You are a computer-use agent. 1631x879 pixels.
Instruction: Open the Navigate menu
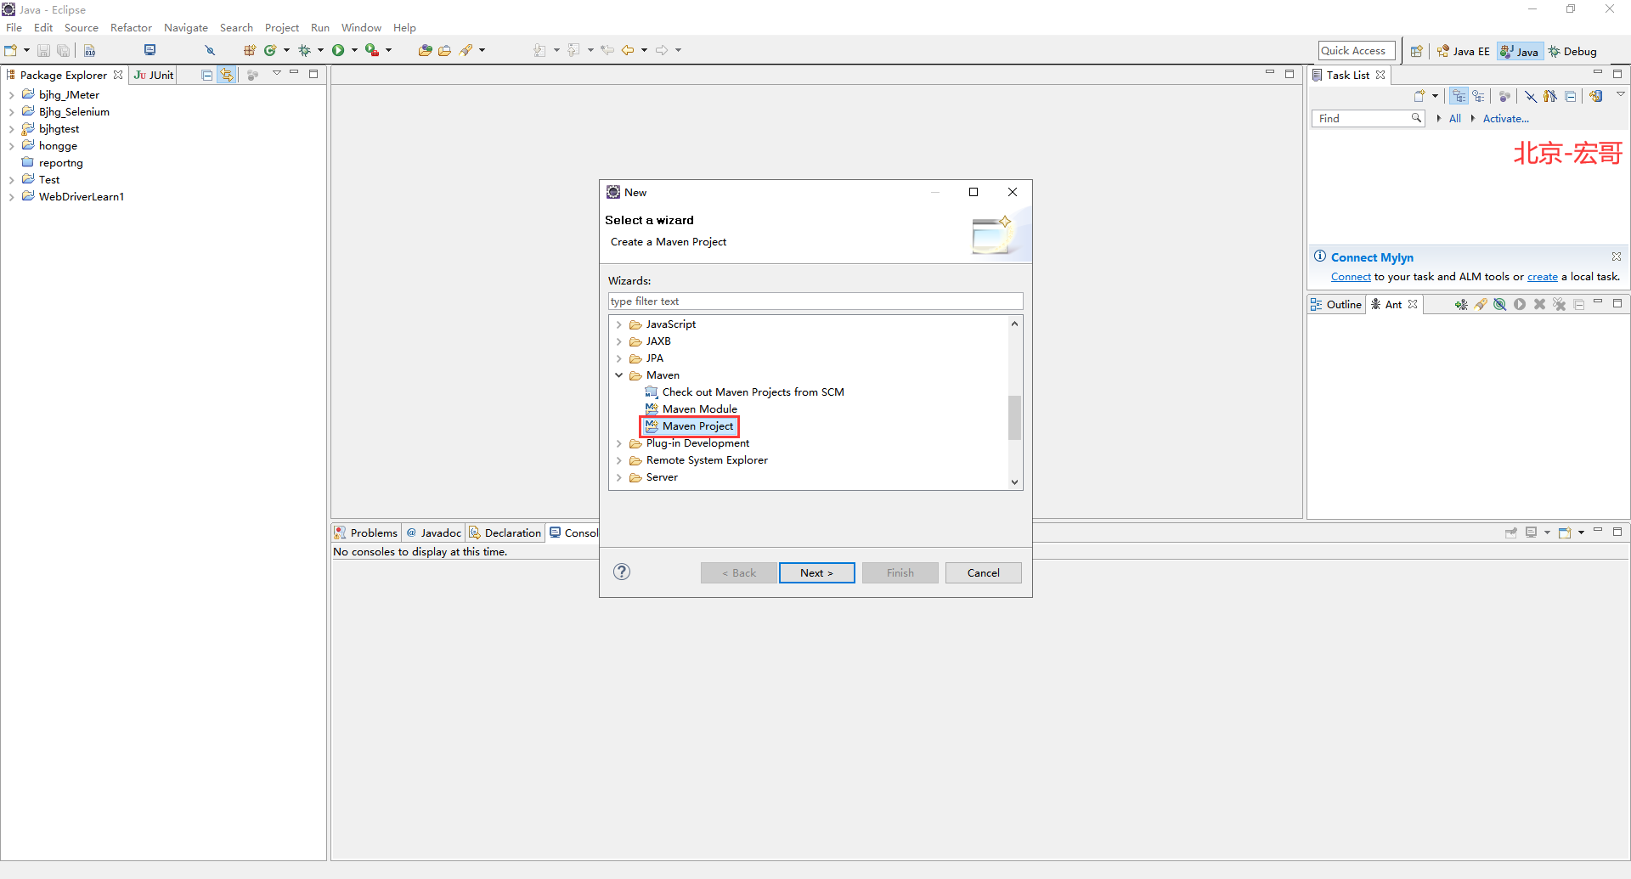pos(186,28)
